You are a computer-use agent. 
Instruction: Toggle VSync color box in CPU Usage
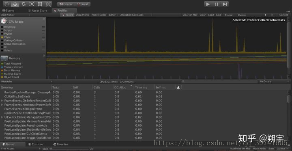2,37
